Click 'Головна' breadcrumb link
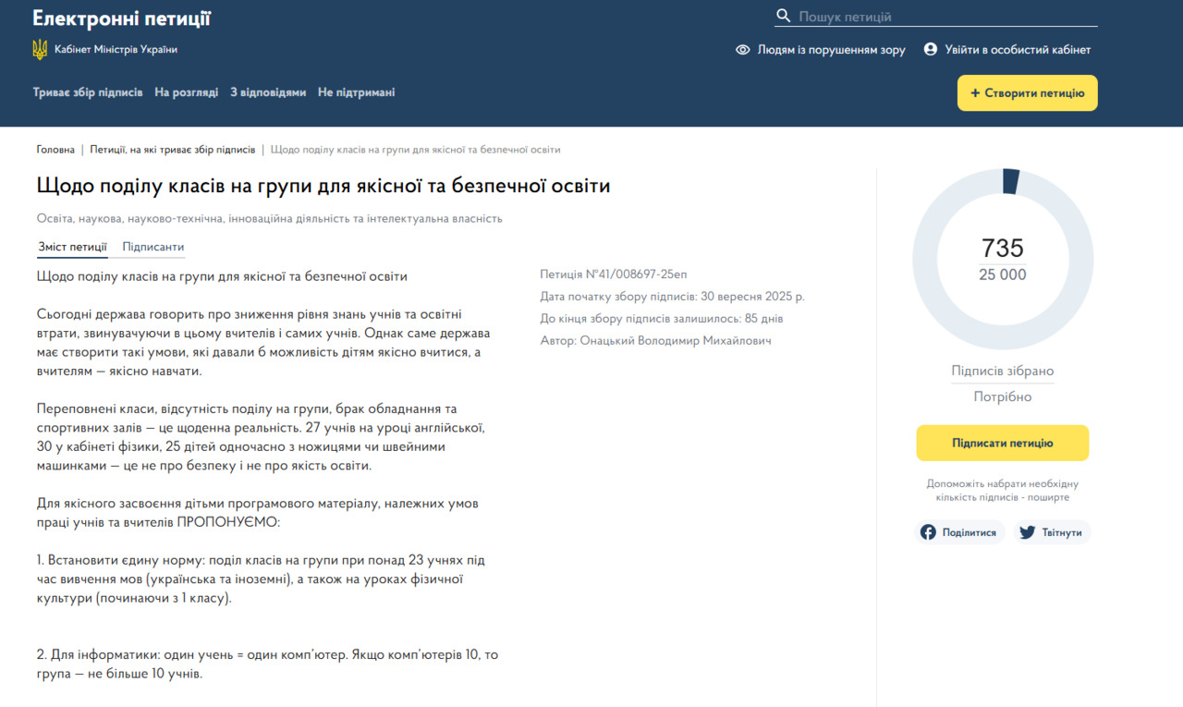Screen dimensions: 1183x707 point(55,150)
